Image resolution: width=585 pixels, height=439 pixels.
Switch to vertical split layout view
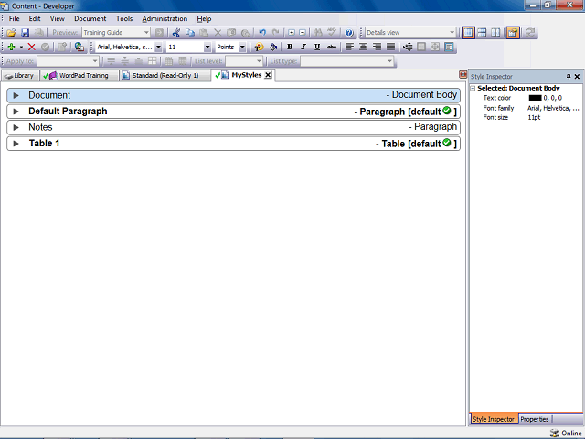coord(495,33)
